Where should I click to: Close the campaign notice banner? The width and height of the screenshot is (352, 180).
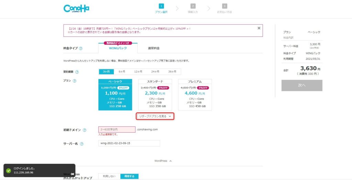point(259,28)
